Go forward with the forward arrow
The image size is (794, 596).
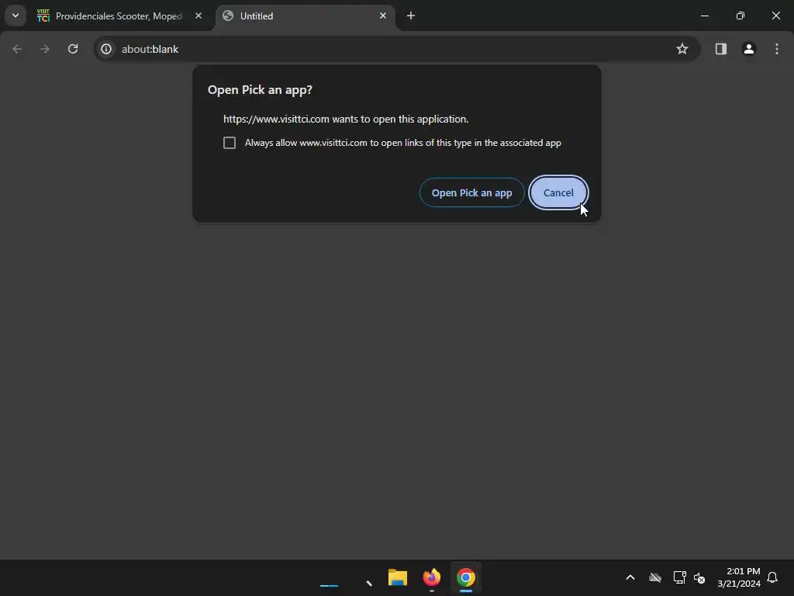click(45, 49)
